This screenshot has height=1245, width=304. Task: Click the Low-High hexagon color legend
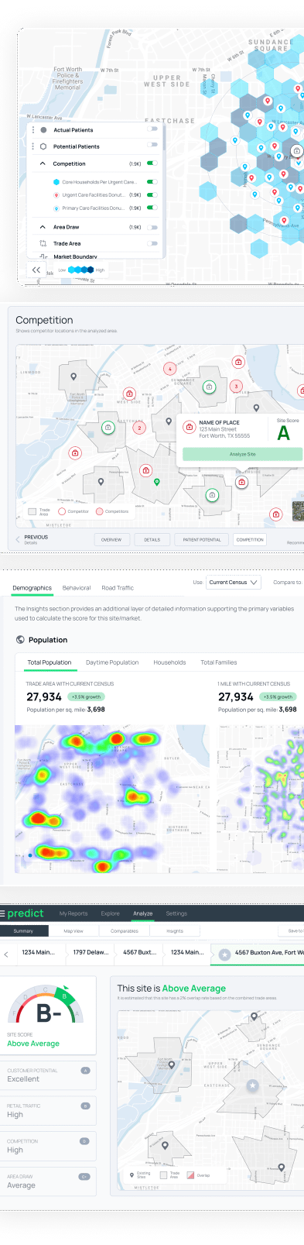tap(81, 270)
